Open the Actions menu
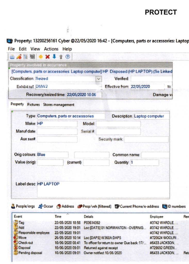 [x=51, y=49]
